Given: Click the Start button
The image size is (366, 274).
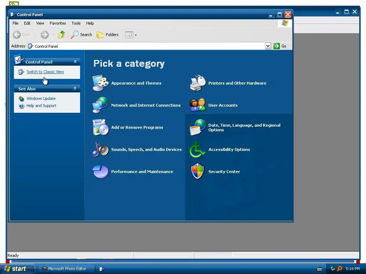Looking at the screenshot, I should 17,269.
